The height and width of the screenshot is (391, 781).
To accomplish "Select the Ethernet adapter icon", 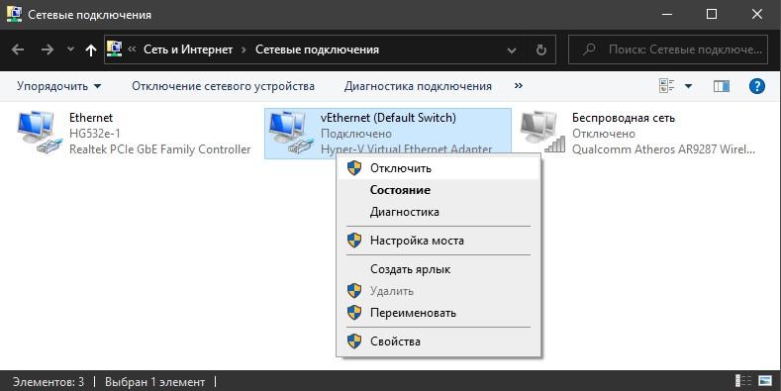I will (x=40, y=133).
